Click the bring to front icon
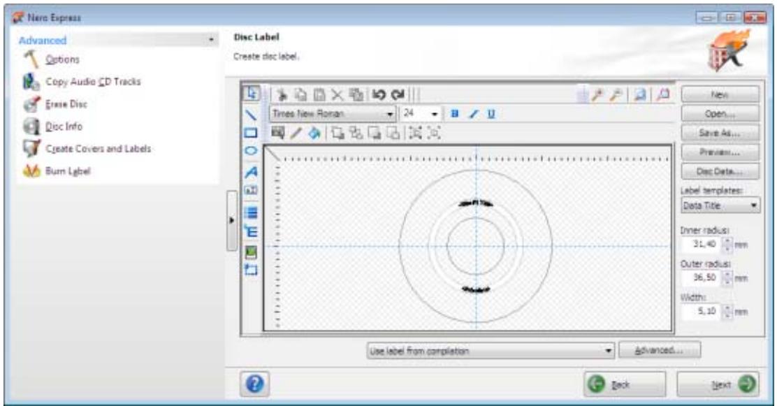Viewport: 777px width, 406px height. point(338,133)
